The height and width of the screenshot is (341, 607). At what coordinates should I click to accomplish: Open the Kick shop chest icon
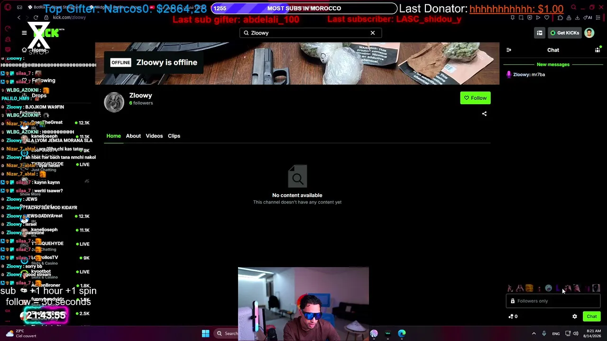tap(540, 33)
